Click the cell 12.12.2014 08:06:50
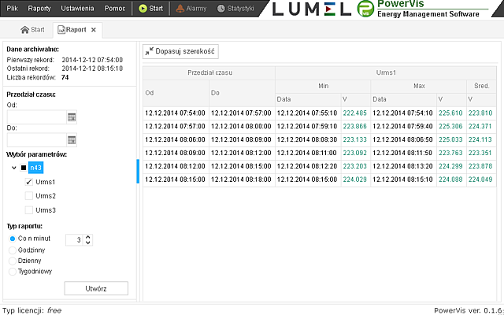The height and width of the screenshot is (315, 504). coord(403,140)
